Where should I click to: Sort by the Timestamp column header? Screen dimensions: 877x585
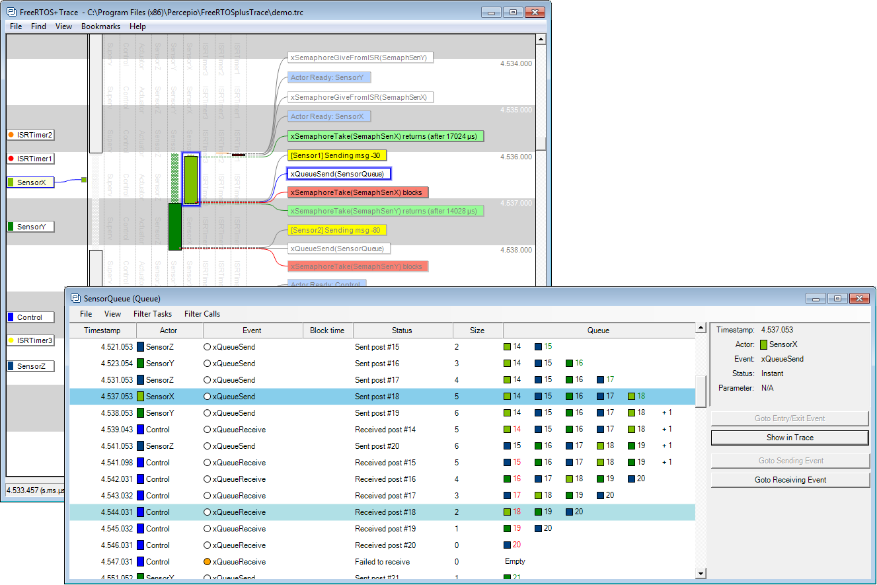click(x=102, y=331)
